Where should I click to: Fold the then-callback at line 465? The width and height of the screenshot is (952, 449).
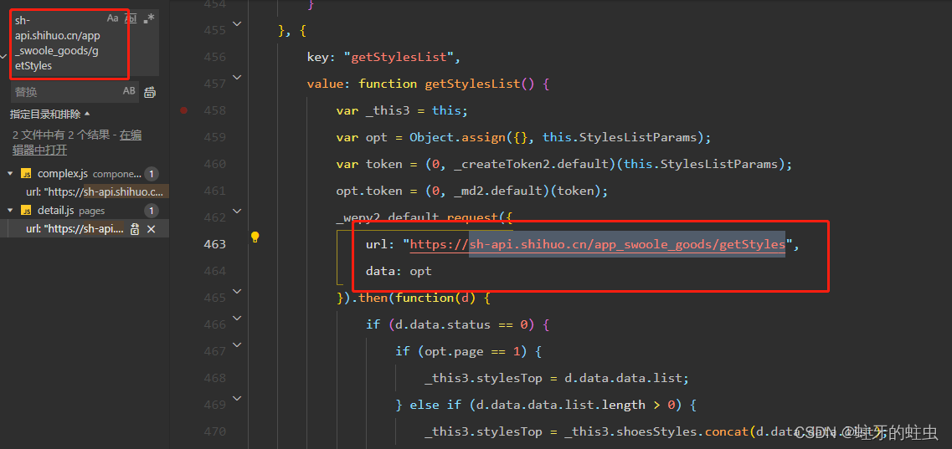click(x=237, y=291)
